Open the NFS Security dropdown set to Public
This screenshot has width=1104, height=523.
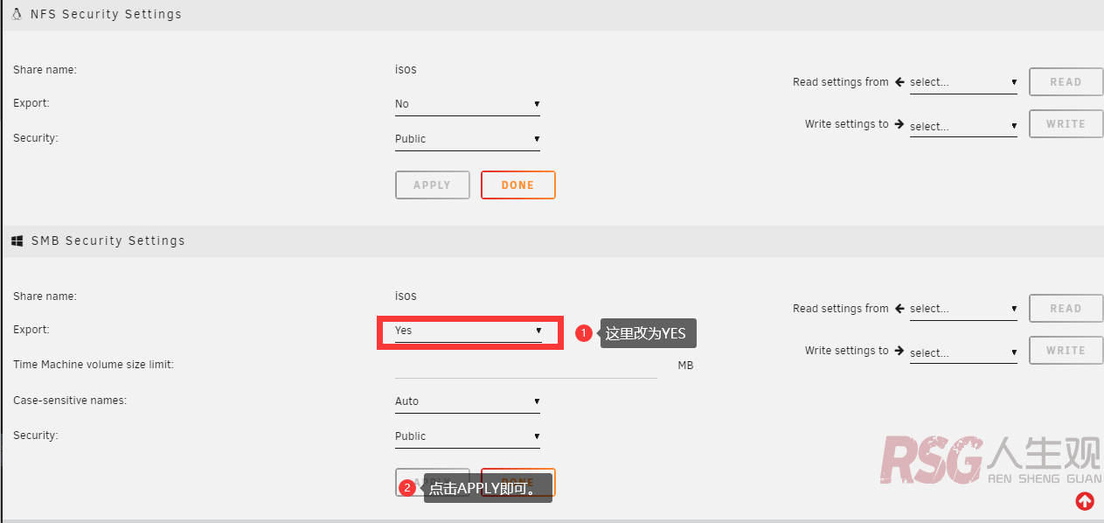click(467, 139)
